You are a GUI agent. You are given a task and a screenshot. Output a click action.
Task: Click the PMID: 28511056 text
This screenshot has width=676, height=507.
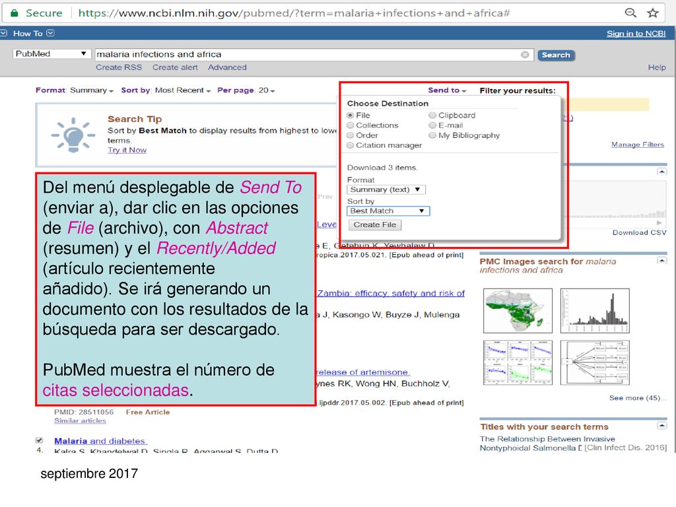[84, 412]
